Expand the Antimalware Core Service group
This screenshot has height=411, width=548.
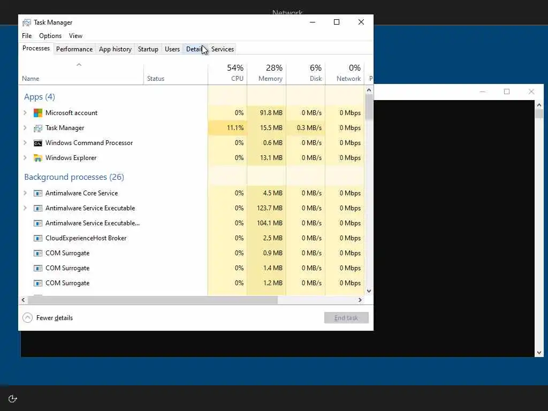[x=25, y=193]
